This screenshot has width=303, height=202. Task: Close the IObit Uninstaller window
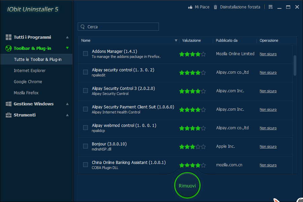[297, 7]
